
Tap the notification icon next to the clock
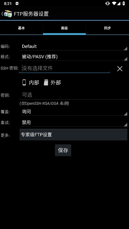click(x=17, y=4)
